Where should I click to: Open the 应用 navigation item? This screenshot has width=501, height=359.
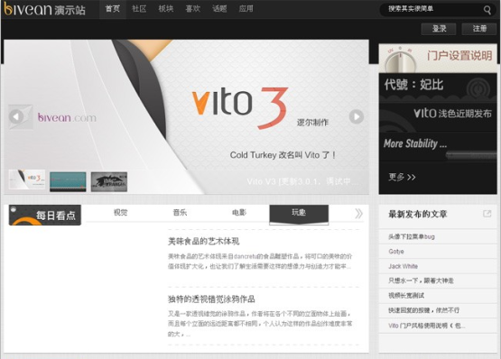pyautogui.click(x=246, y=9)
